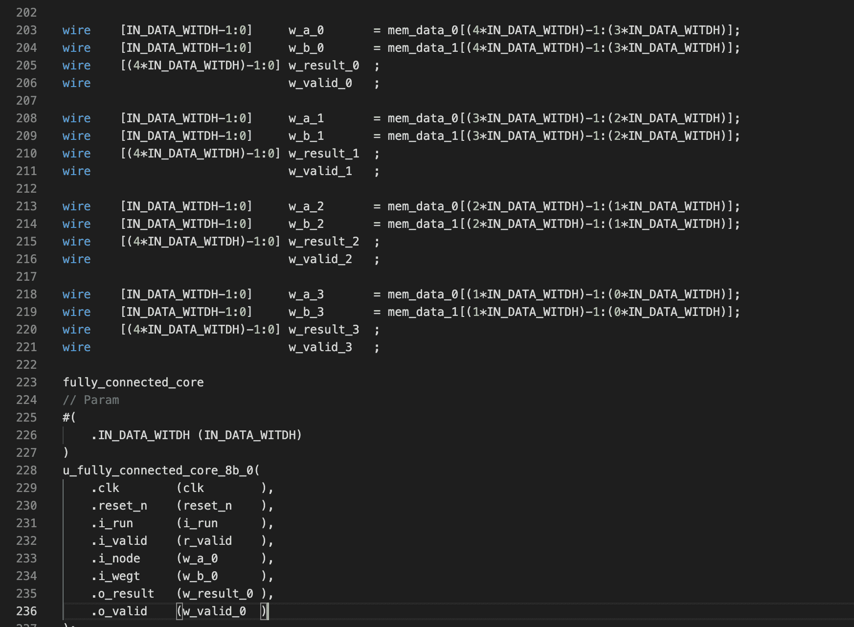Image resolution: width=854 pixels, height=627 pixels.
Task: Click mem_data_0 on line 218
Action: [423, 294]
